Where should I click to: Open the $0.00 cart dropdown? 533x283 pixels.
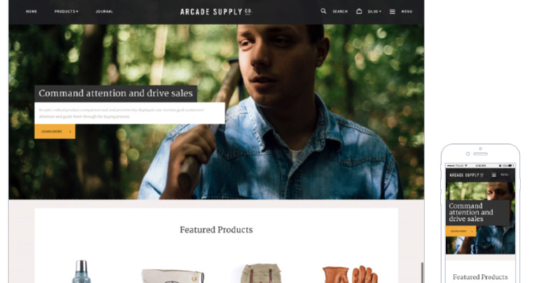pyautogui.click(x=374, y=12)
